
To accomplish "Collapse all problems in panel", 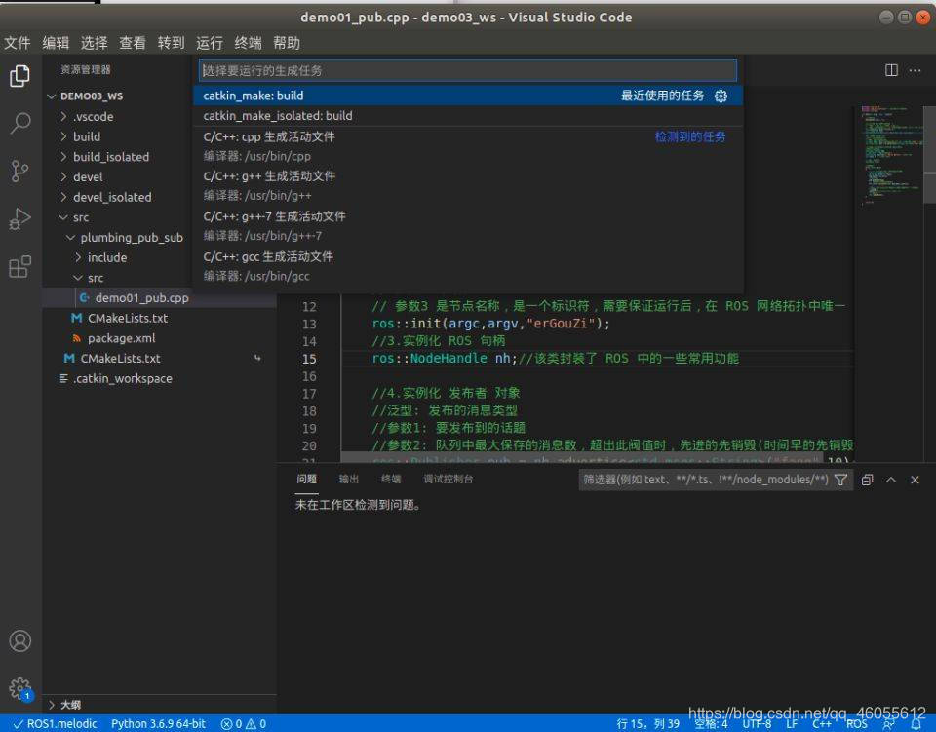I will click(868, 480).
